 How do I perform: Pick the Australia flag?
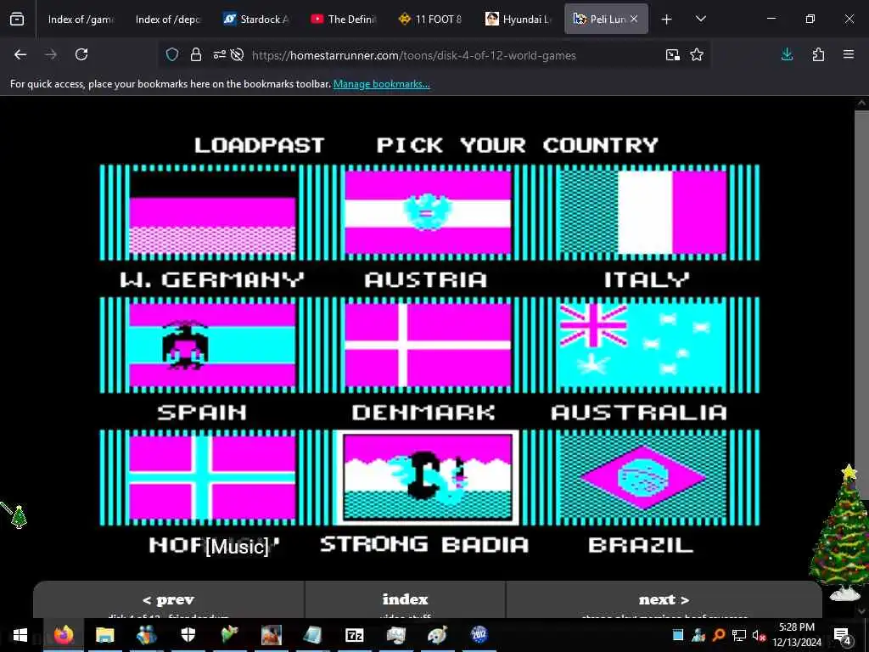(x=642, y=345)
